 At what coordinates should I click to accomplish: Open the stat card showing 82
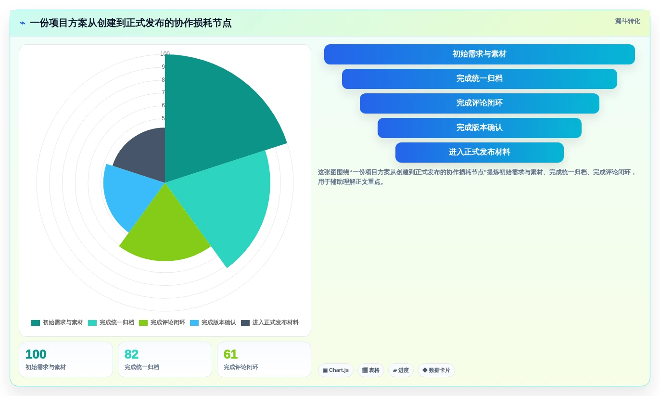tap(165, 359)
